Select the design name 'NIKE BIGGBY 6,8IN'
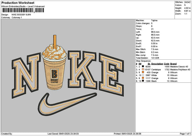192x136 pixels. click(21, 15)
